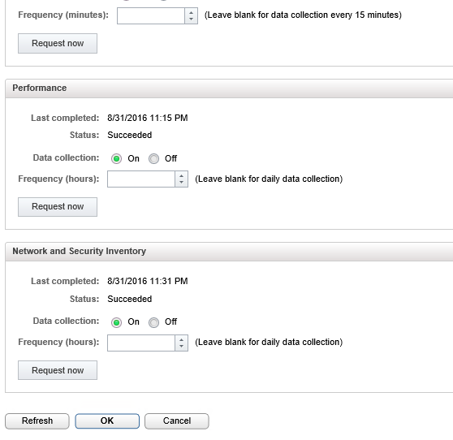The width and height of the screenshot is (453, 440).
Task: Click the Performance section header
Action: 229,88
